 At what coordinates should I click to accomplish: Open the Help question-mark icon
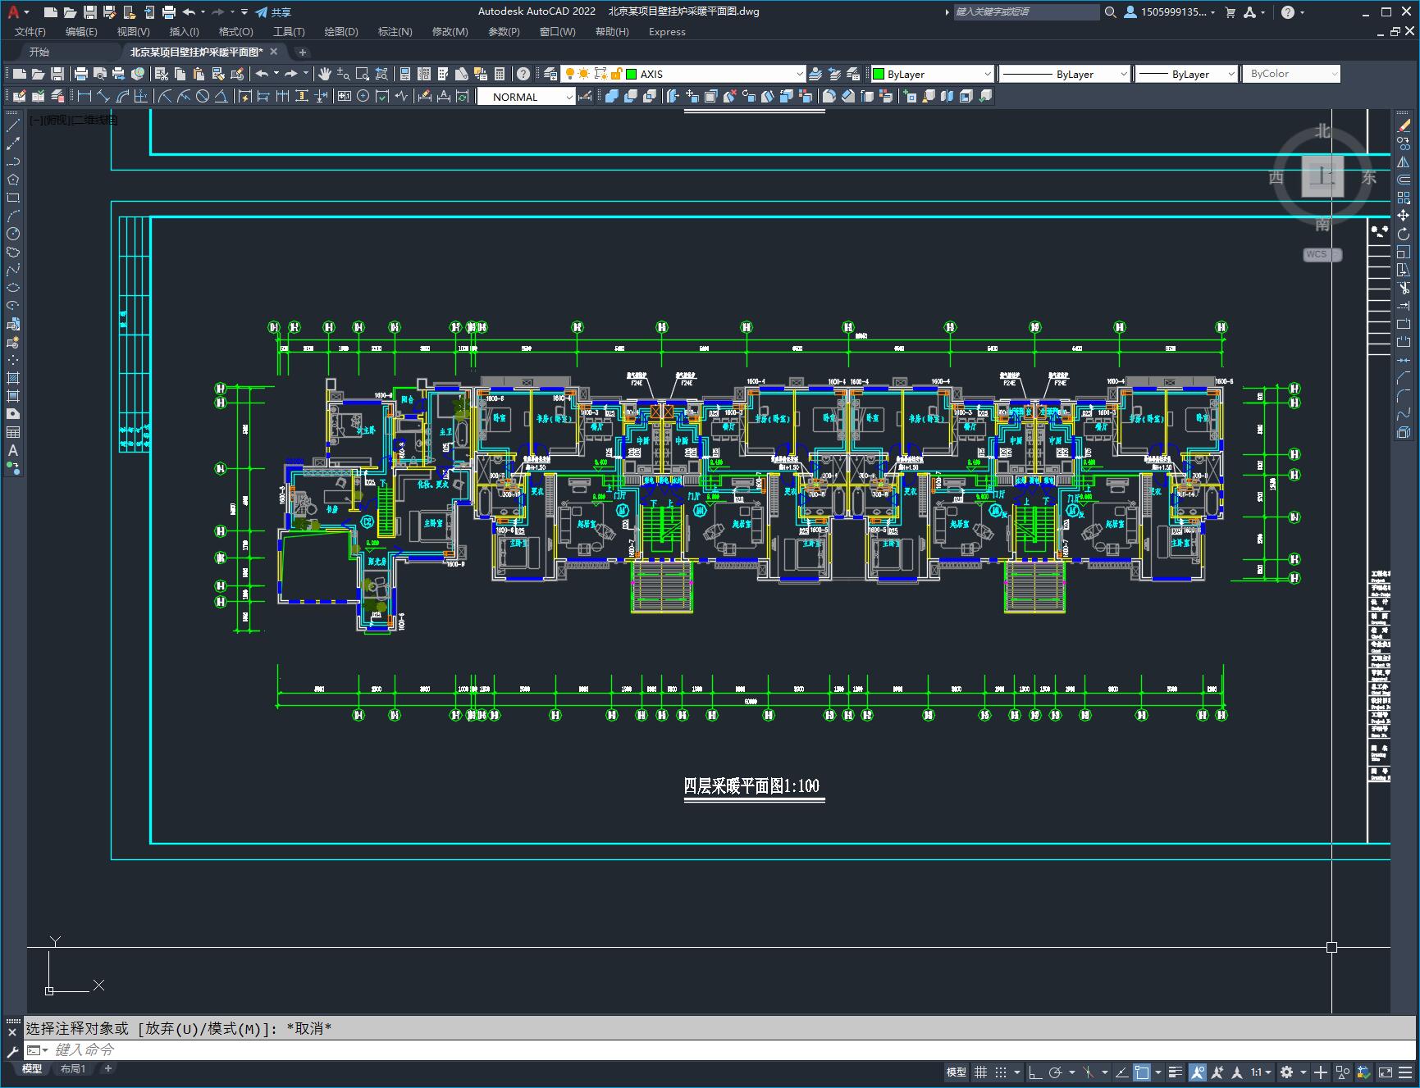523,74
